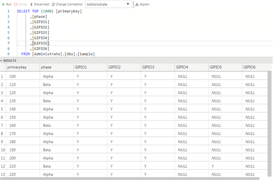The width and height of the screenshot is (273, 180).
Task: Click the Cancel stop square icon
Action: tap(16, 4)
